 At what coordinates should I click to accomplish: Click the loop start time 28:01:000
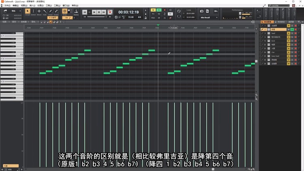point(191,13)
